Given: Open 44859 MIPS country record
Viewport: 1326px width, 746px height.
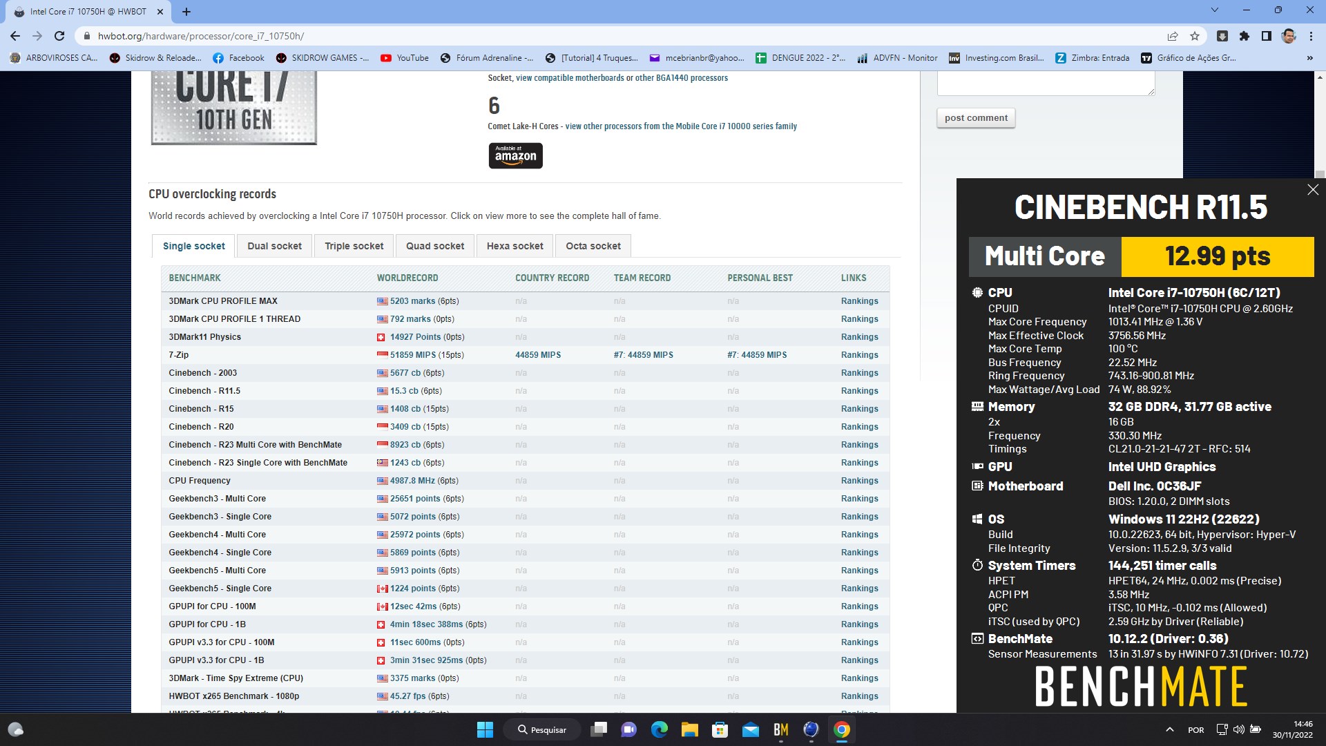Looking at the screenshot, I should pyautogui.click(x=538, y=355).
